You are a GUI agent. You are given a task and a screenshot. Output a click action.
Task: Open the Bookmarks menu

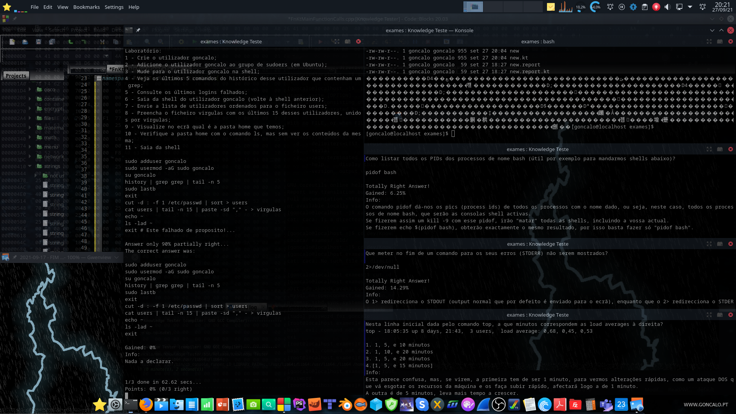[x=86, y=7]
